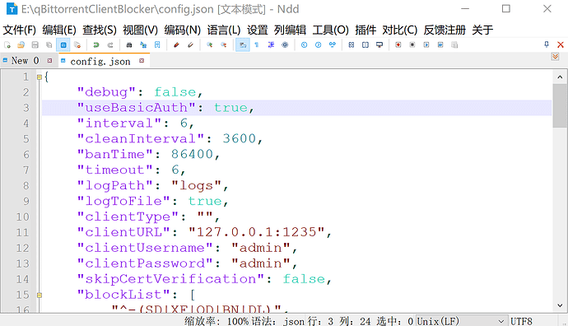568x326 pixels.
Task: Click the Start macro recording red-dot icon
Action: (398, 45)
